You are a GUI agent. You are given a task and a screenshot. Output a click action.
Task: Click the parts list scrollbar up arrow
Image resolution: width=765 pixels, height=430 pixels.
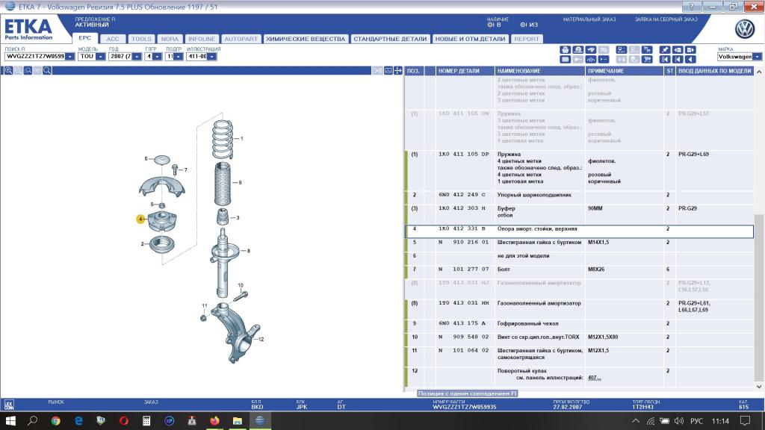pos(759,72)
